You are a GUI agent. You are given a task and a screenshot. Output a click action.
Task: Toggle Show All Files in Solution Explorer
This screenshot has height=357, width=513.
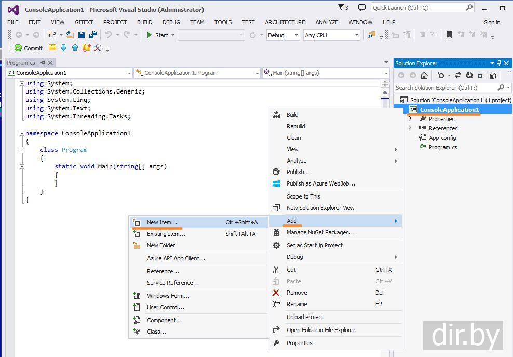coord(492,75)
